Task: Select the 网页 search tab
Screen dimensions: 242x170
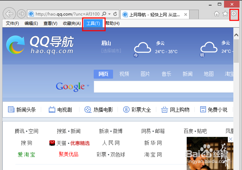Action: 103,74
